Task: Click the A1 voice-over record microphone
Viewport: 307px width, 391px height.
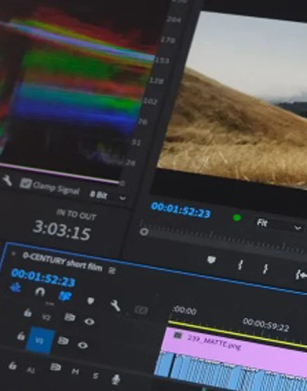Action: coord(116,379)
